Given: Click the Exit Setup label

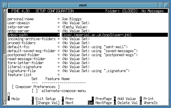Looking at the screenshot, I should point(45,99).
